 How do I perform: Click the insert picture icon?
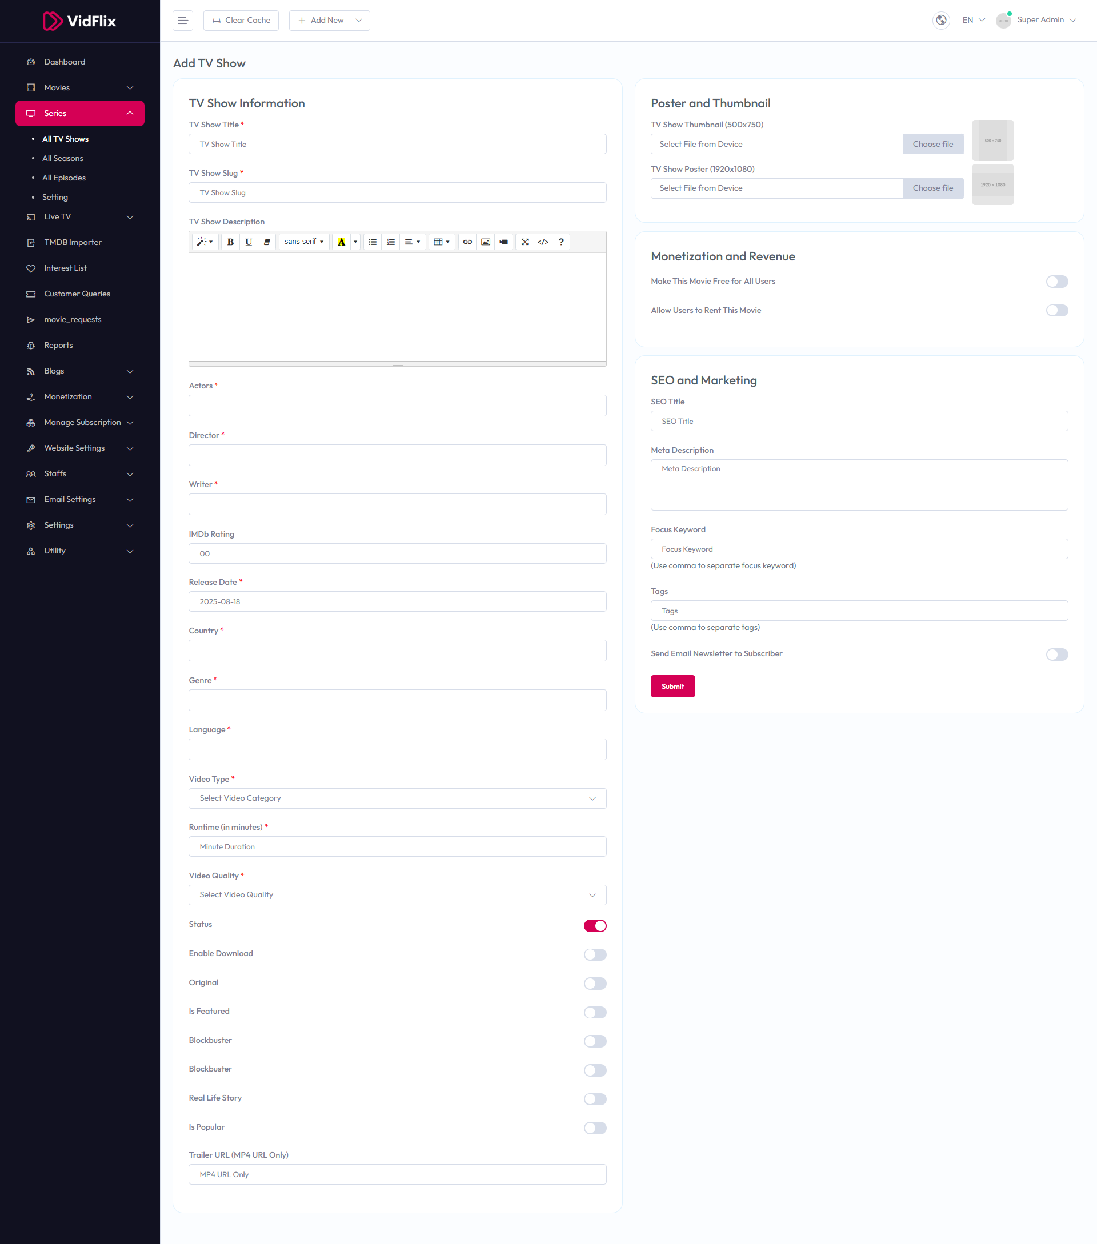click(485, 242)
